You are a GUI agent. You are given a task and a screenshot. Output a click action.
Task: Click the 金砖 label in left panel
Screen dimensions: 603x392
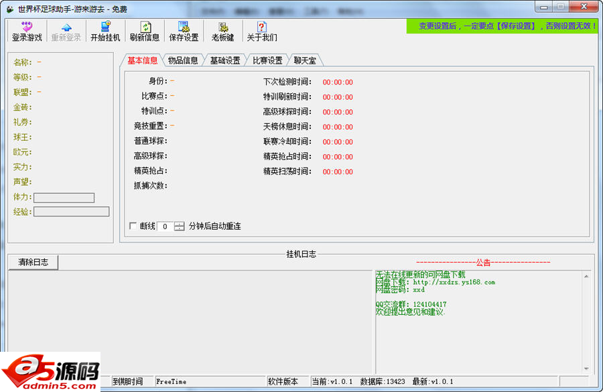click(22, 107)
